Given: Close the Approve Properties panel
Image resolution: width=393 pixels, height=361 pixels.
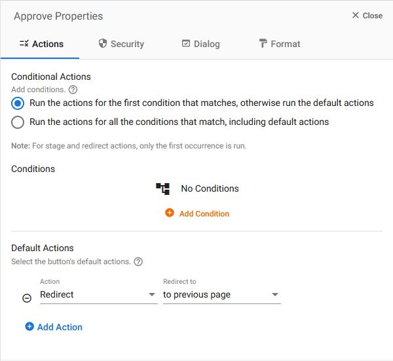Looking at the screenshot, I should click(x=367, y=16).
